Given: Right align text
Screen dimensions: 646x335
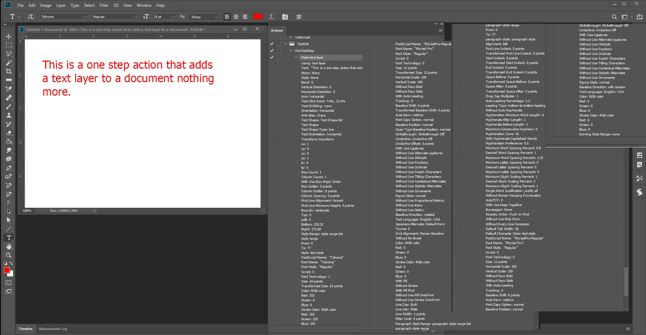Looking at the screenshot, I should tap(245, 16).
